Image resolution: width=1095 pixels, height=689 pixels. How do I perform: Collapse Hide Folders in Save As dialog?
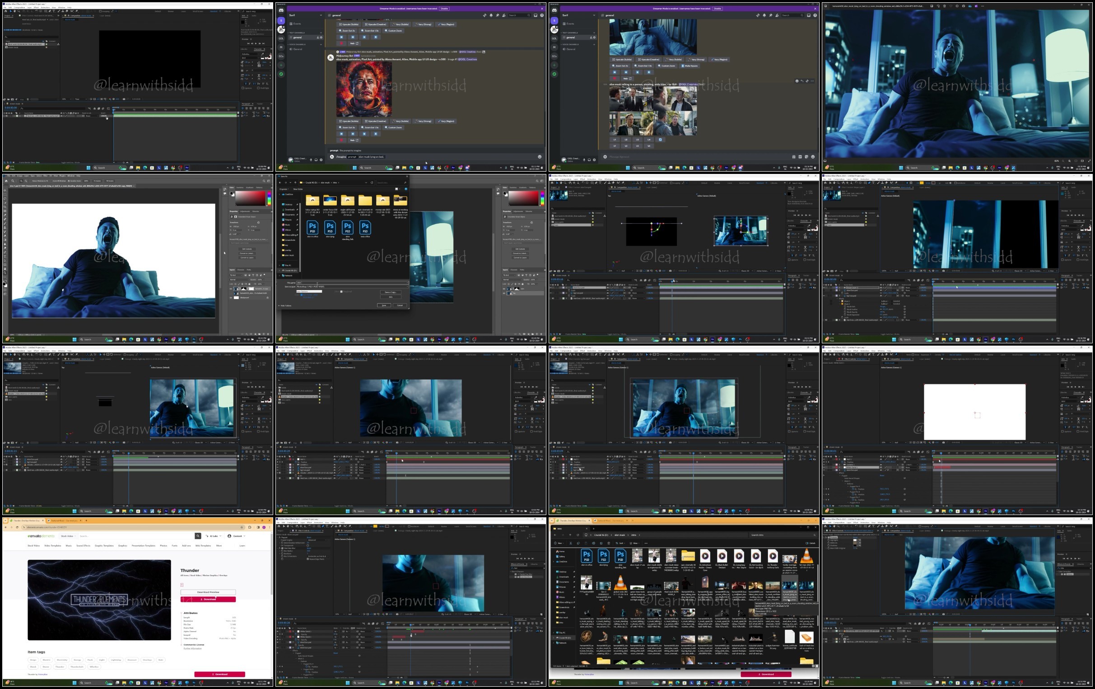pos(285,306)
